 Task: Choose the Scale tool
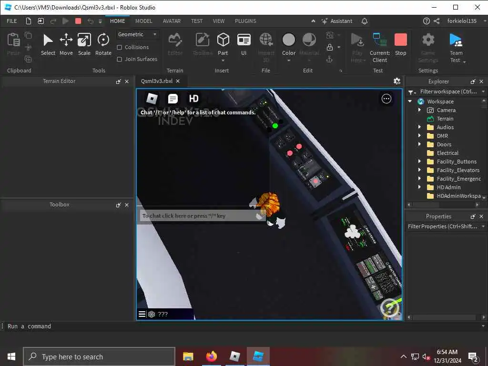[84, 44]
